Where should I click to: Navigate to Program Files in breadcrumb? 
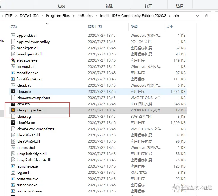(x=58, y=16)
